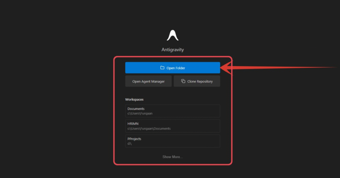Click the d:\ path under PProjects
The image size is (340, 178).
[x=129, y=144]
